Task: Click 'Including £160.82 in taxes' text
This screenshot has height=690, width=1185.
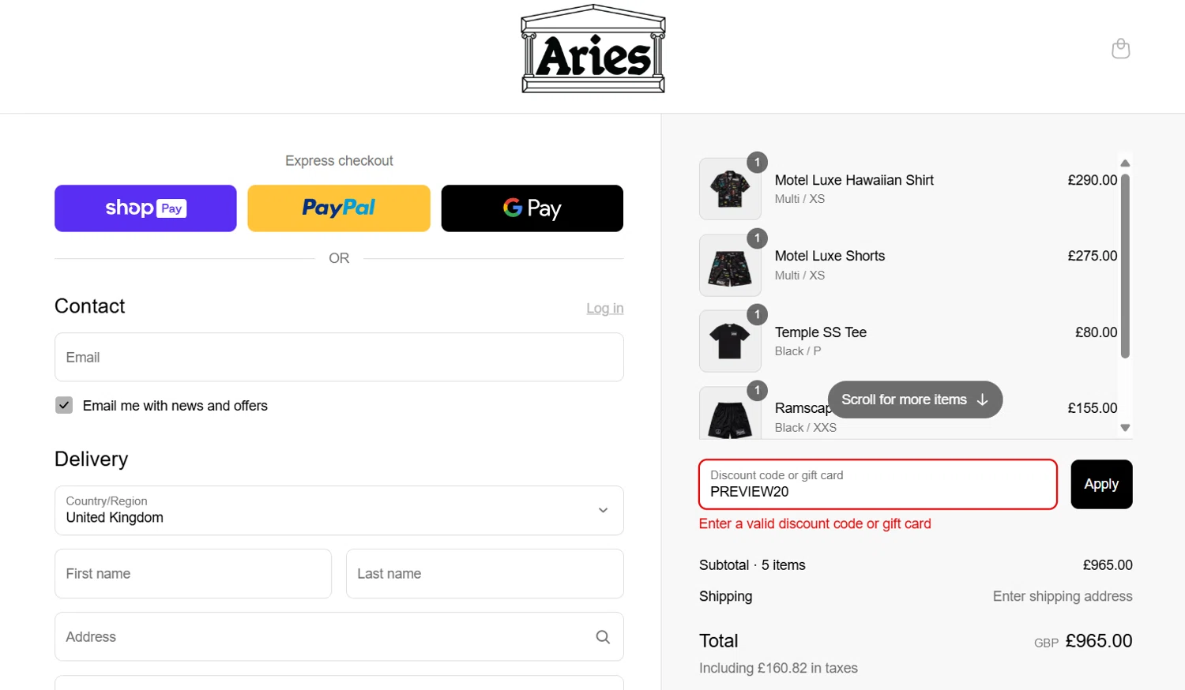Action: tap(778, 668)
